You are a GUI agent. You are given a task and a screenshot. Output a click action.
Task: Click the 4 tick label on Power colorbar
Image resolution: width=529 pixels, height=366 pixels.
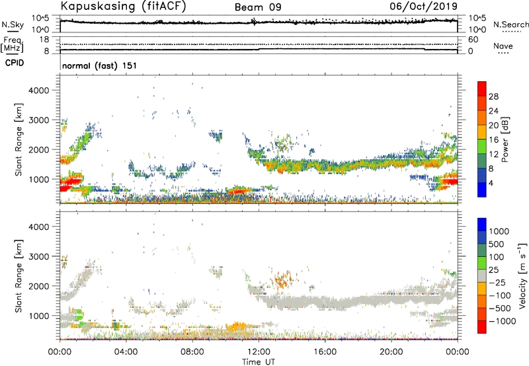tap(491, 183)
